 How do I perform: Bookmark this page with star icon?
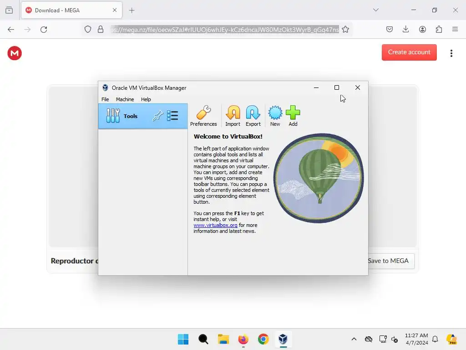(x=345, y=30)
